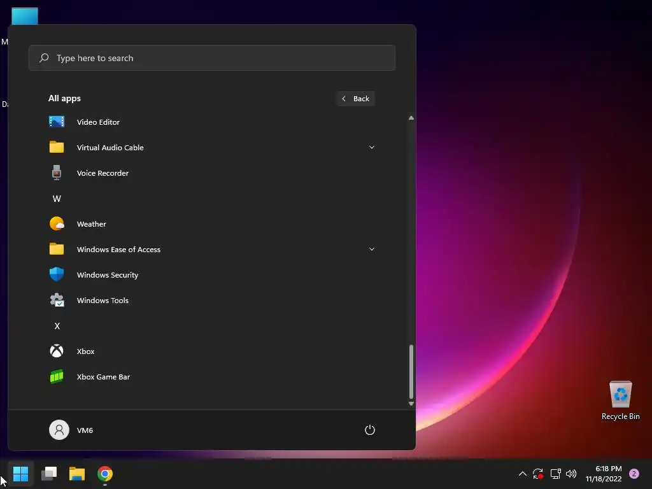This screenshot has width=652, height=489.
Task: Click the "Windows Security" label
Action: click(x=107, y=275)
